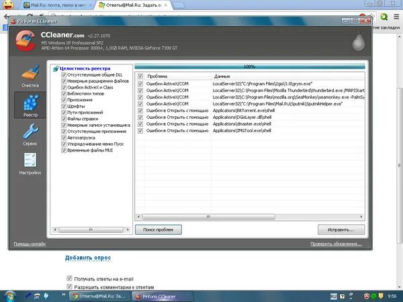
Task: Open the Сервис tools section
Action: [30, 135]
